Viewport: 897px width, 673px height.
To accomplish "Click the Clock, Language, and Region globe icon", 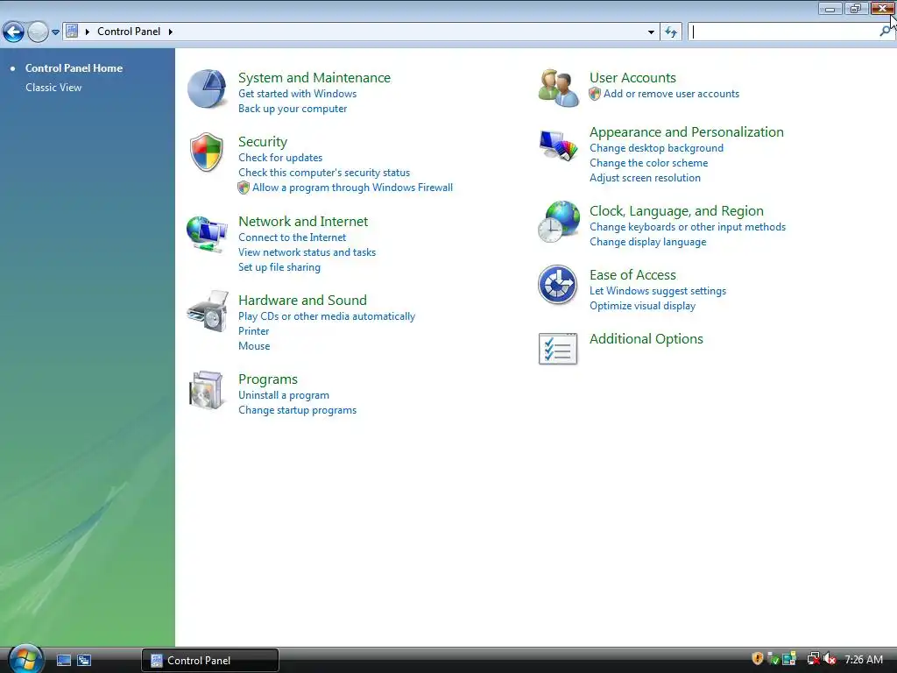I will pos(558,222).
